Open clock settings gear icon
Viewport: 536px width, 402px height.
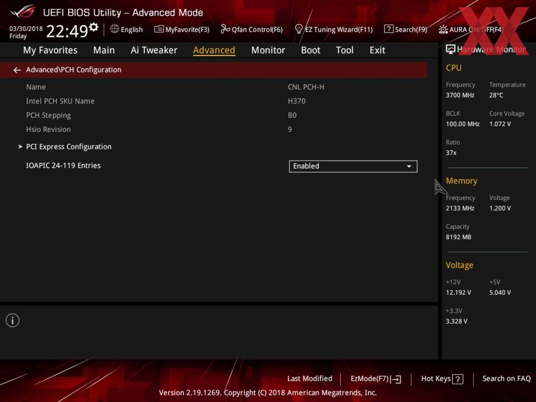(94, 27)
